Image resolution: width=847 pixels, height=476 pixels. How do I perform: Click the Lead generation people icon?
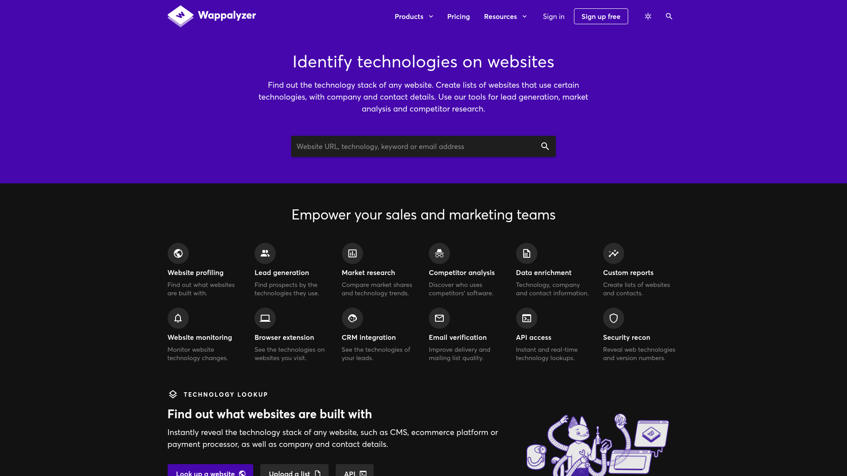tap(265, 253)
